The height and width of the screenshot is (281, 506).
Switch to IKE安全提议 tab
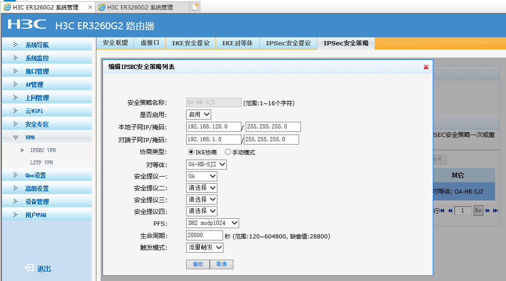coord(190,43)
